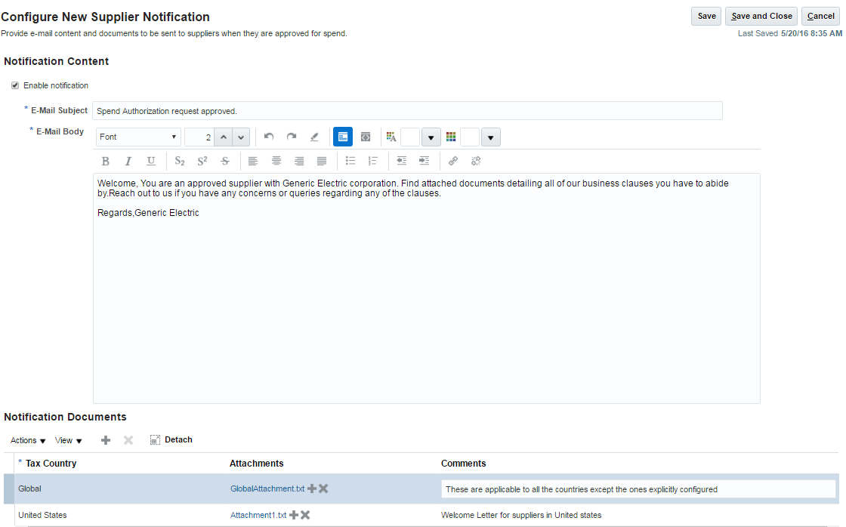
Task: Open the foreground color dropdown arrow
Action: 431,137
